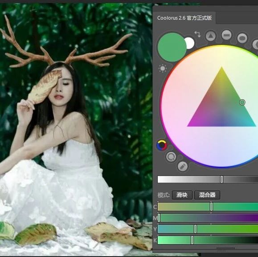Click the Y channel slider handle

point(195,229)
